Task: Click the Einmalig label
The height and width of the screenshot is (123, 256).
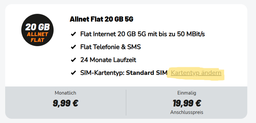Action: click(187, 93)
